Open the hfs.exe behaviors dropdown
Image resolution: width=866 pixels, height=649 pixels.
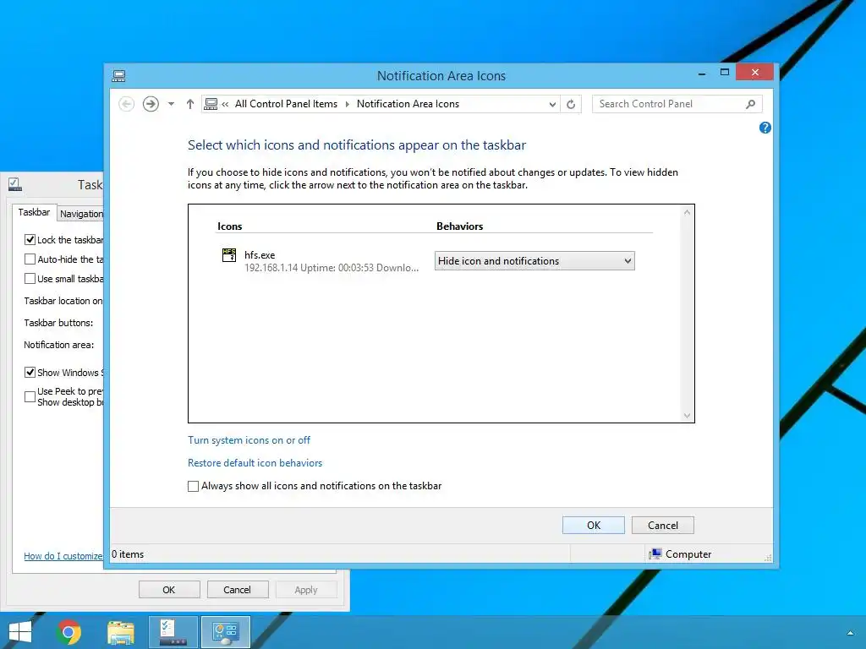tap(534, 260)
